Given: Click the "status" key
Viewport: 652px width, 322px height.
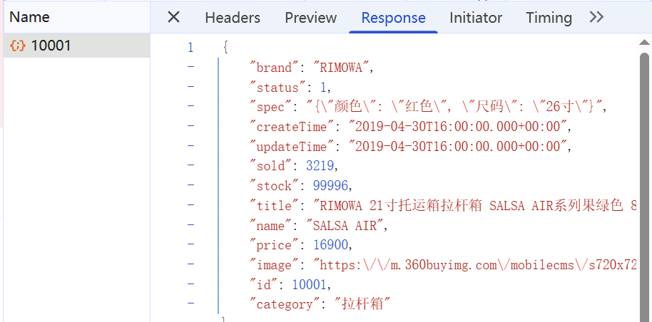Looking at the screenshot, I should click(x=277, y=87).
